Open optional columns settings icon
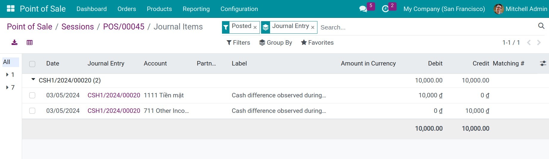The image size is (549, 159). tap(543, 63)
